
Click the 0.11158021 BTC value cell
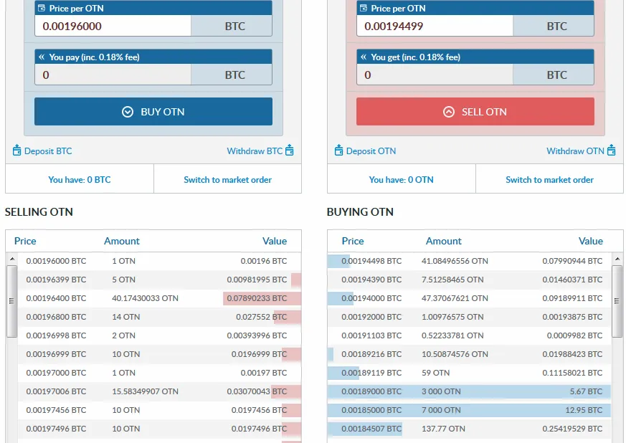[x=572, y=373]
